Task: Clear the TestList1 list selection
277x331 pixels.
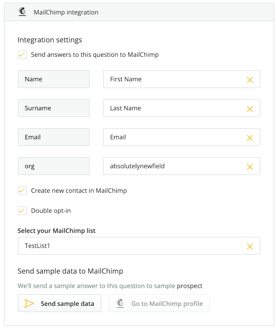Action: click(250, 246)
